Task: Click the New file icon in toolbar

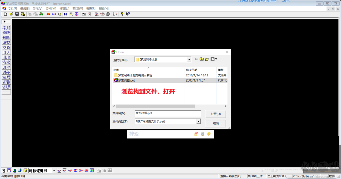Action: (5, 14)
